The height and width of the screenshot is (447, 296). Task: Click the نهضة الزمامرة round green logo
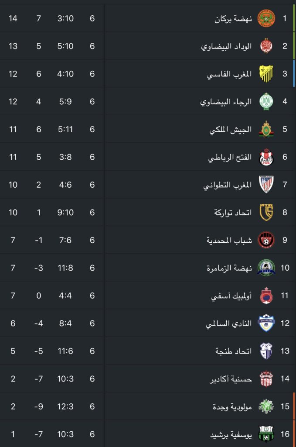pos(266,268)
